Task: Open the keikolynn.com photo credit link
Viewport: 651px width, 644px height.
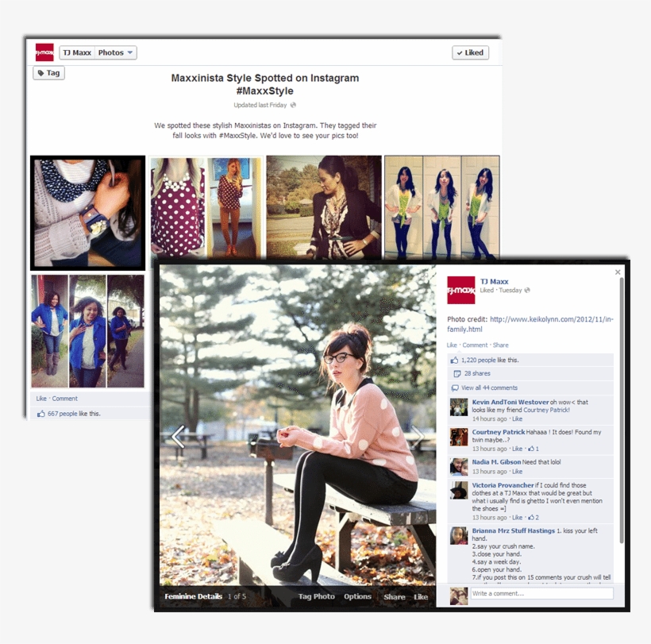Action: tap(549, 319)
